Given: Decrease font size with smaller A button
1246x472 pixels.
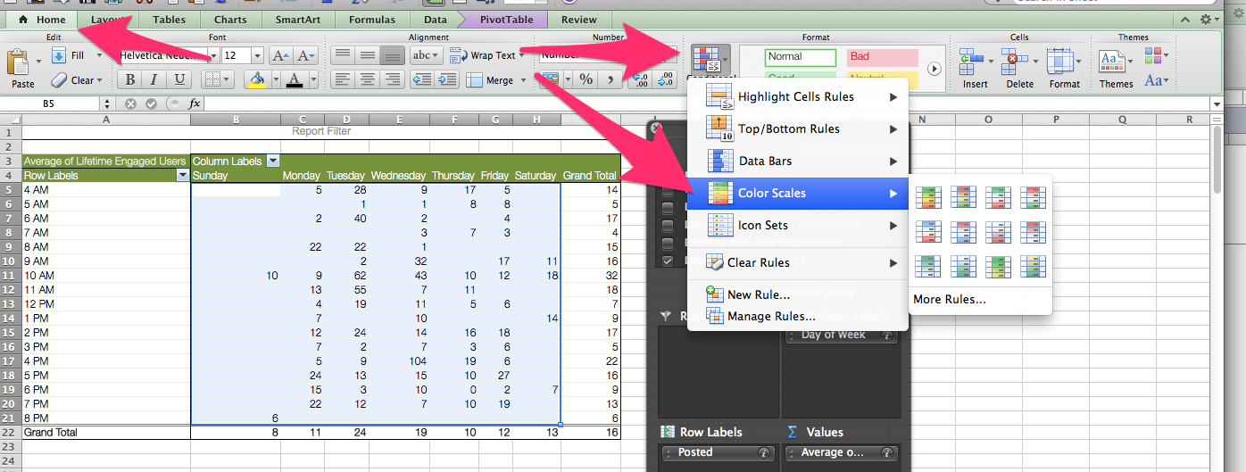Looking at the screenshot, I should (x=303, y=55).
